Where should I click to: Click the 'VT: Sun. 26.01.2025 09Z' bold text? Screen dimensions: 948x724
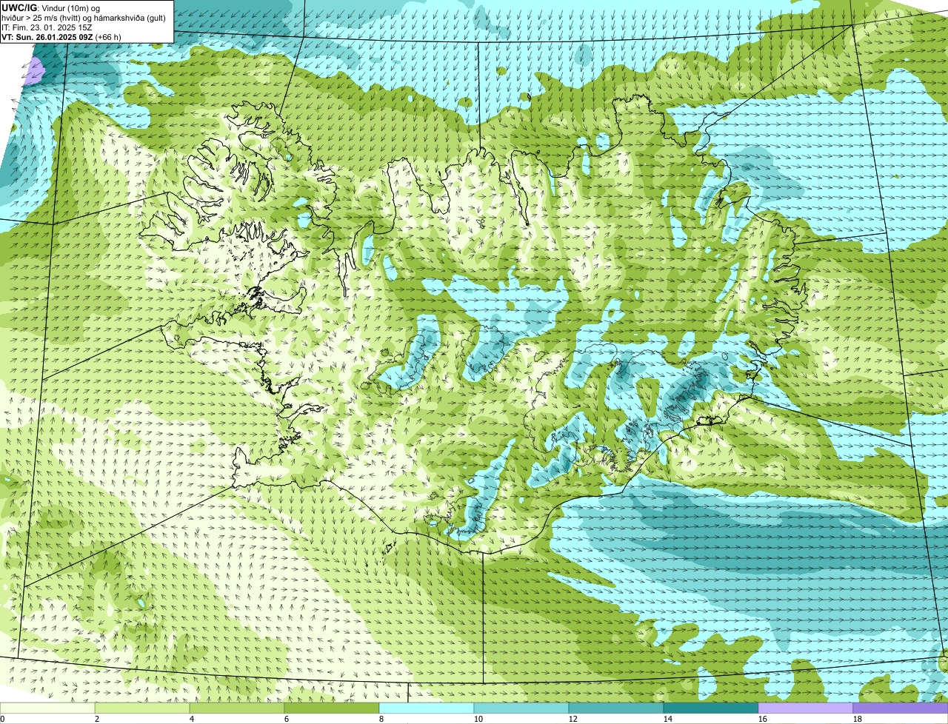click(x=47, y=37)
